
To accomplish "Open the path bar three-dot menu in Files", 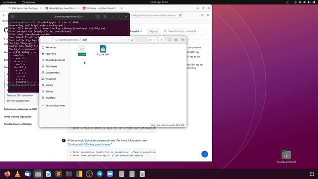I will pyautogui.click(x=125, y=40).
